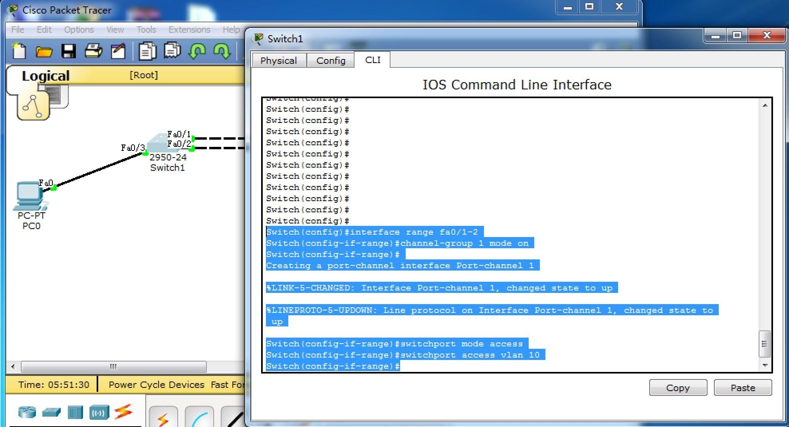Click the CLI vertical scrollbar thumb
Screen dimensions: 789x427
(x=764, y=344)
